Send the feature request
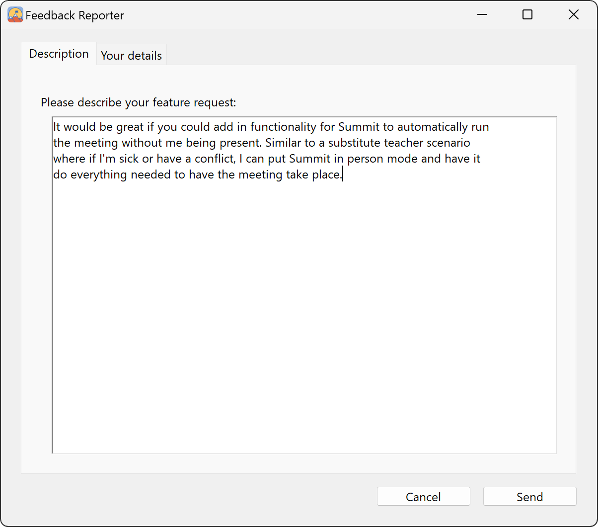Viewport: 598px width, 527px height. click(529, 496)
